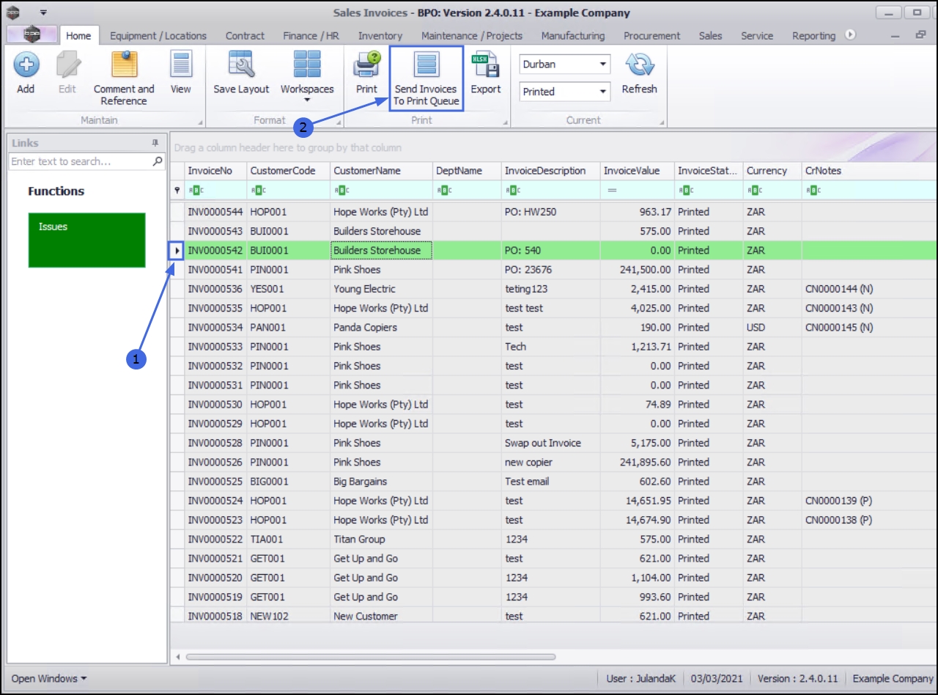Click Titan Group customer name cell
This screenshot has width=938, height=695.
click(x=381, y=539)
